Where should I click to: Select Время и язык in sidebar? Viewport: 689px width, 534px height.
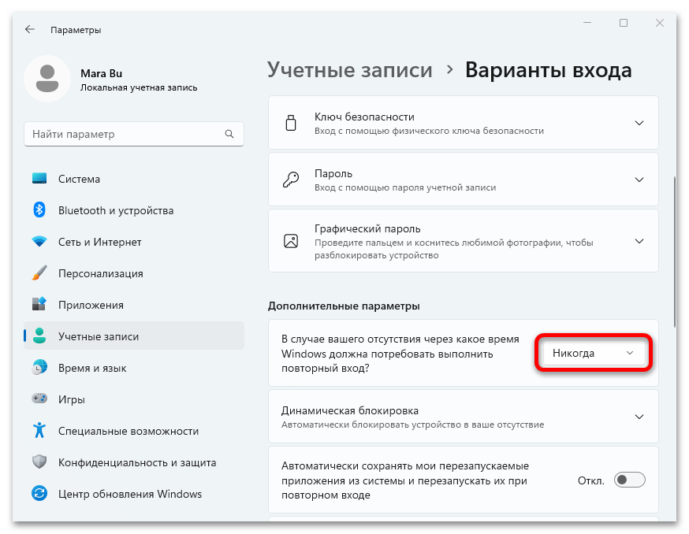(x=133, y=368)
